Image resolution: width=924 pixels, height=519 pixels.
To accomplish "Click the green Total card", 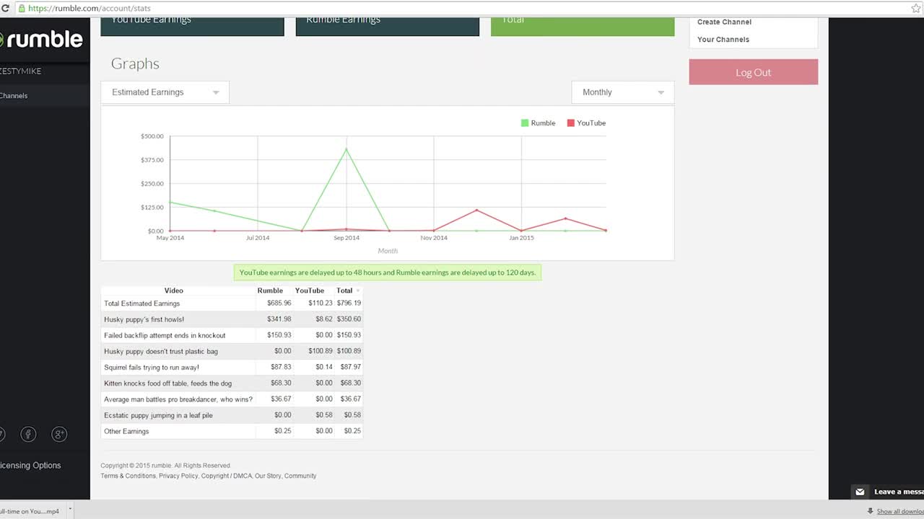I will [x=583, y=26].
